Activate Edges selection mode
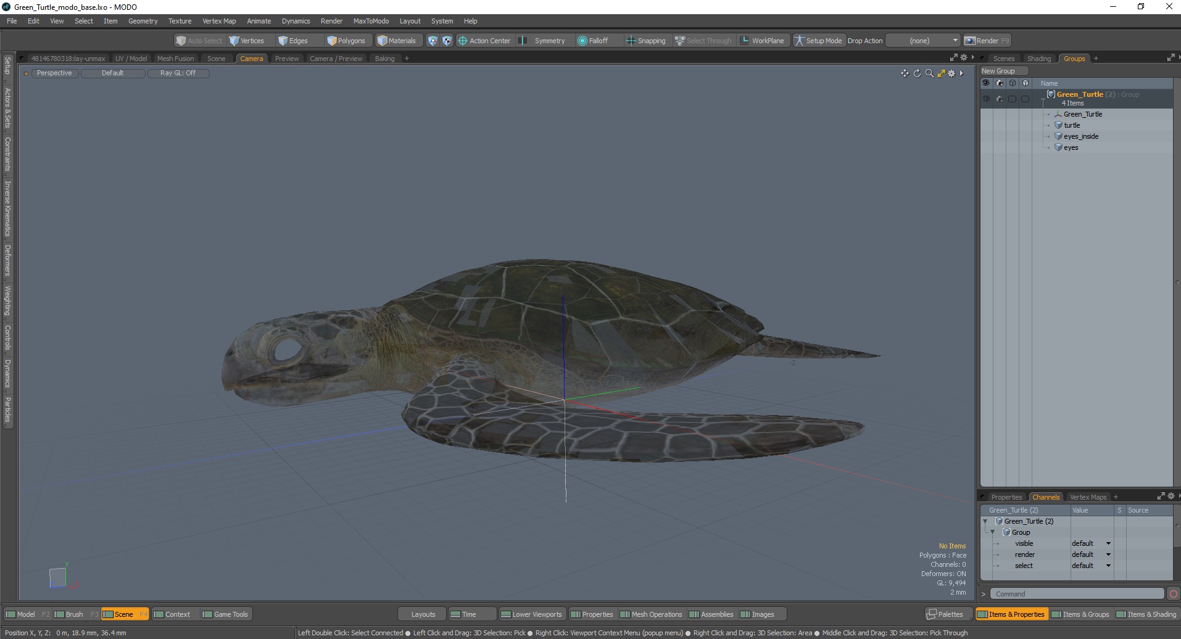 tap(293, 41)
